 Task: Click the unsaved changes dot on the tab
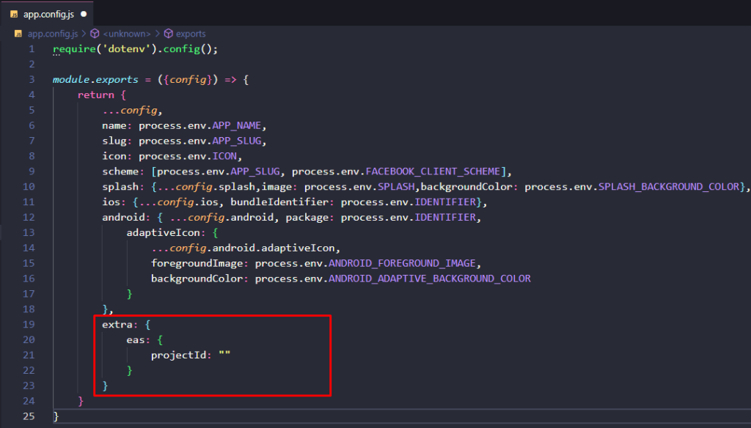(x=82, y=13)
